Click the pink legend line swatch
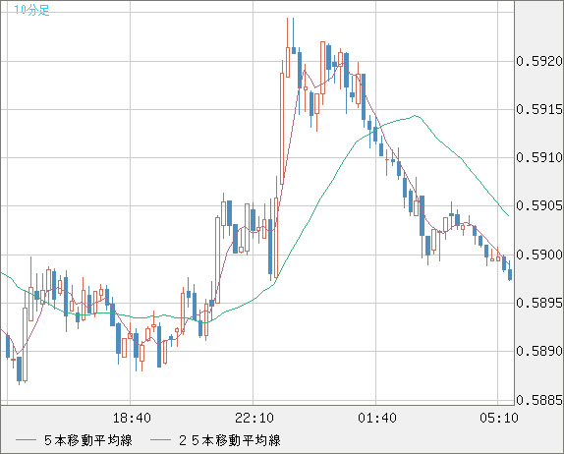This screenshot has height=454, width=564. pos(26,440)
